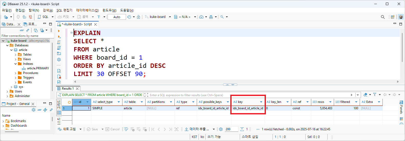
Task: Click add row icon in results toolbar
Action: pos(132,129)
